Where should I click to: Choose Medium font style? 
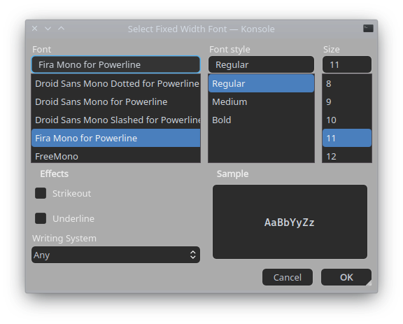pos(261,102)
